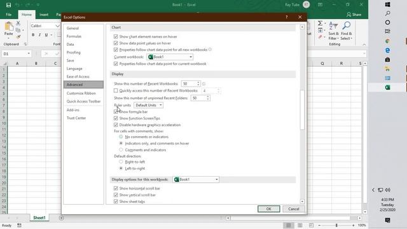The height and width of the screenshot is (229, 407).
Task: Open the Excel taskbar icon
Action: pyautogui.click(x=387, y=88)
